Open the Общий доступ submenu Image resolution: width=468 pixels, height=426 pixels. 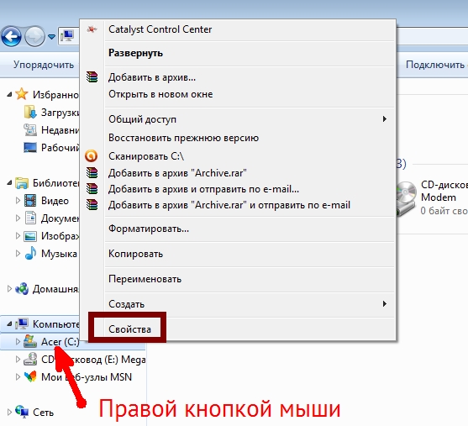tap(250, 119)
